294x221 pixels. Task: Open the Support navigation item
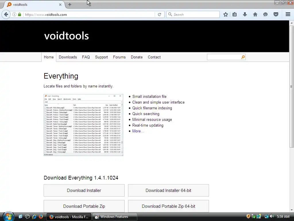101,57
